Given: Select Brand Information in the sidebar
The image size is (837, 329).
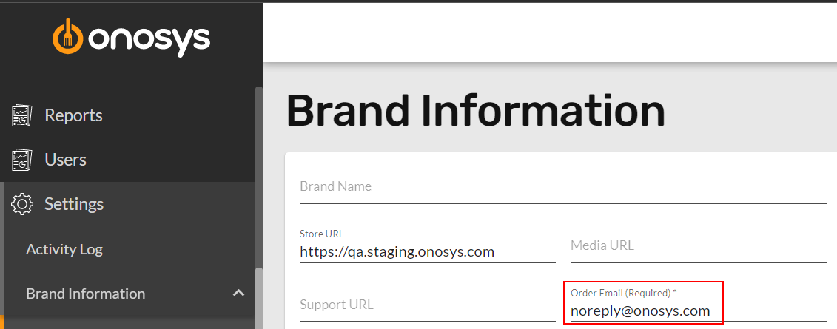Looking at the screenshot, I should 85,294.
